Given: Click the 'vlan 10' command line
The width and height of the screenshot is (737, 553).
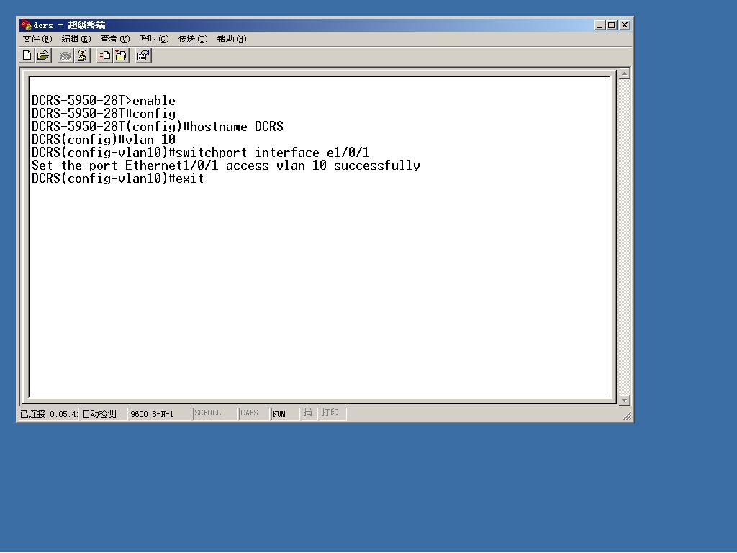Looking at the screenshot, I should [x=104, y=140].
